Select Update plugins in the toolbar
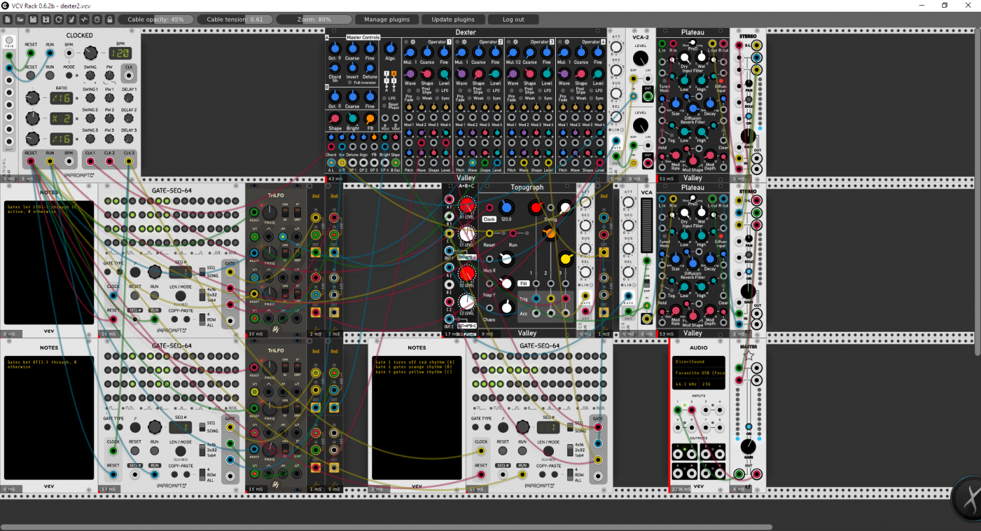981x531 pixels. pos(453,20)
